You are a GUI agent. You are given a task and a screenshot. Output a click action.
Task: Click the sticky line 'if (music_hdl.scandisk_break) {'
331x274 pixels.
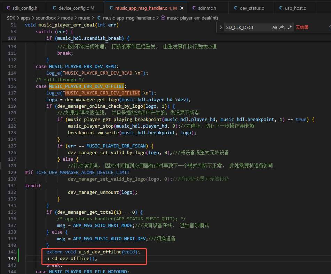[x=88, y=38]
